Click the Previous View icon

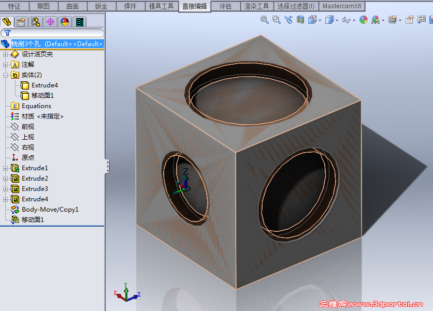pos(287,20)
